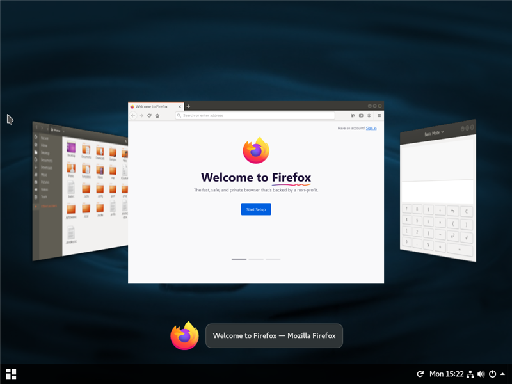
Task: Show Firefox sidebars via the toolbar icon
Action: 361,116
